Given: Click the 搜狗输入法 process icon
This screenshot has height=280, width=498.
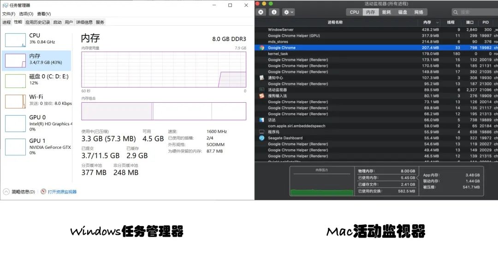Looking at the screenshot, I should [262, 96].
